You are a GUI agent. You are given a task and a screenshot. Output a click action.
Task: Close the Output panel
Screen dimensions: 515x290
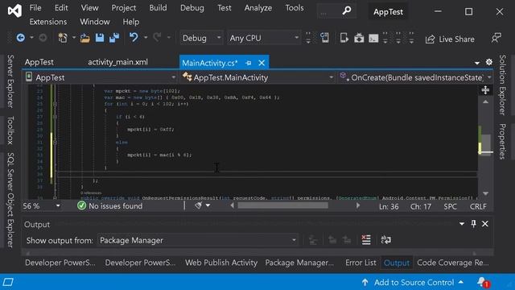(484, 224)
